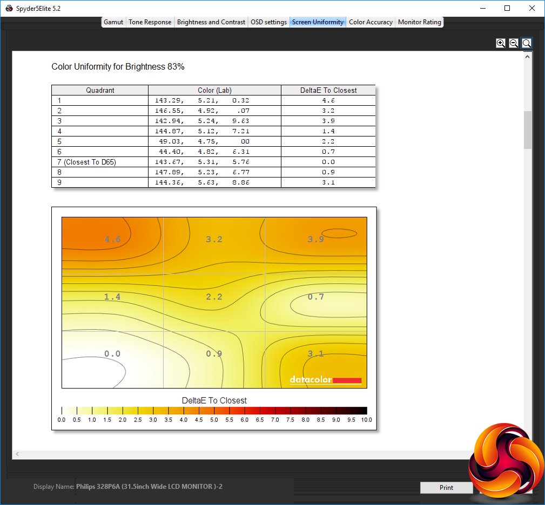Screen dimensions: 545x505
Task: Click the Color (Lab) column header
Action: [214, 90]
